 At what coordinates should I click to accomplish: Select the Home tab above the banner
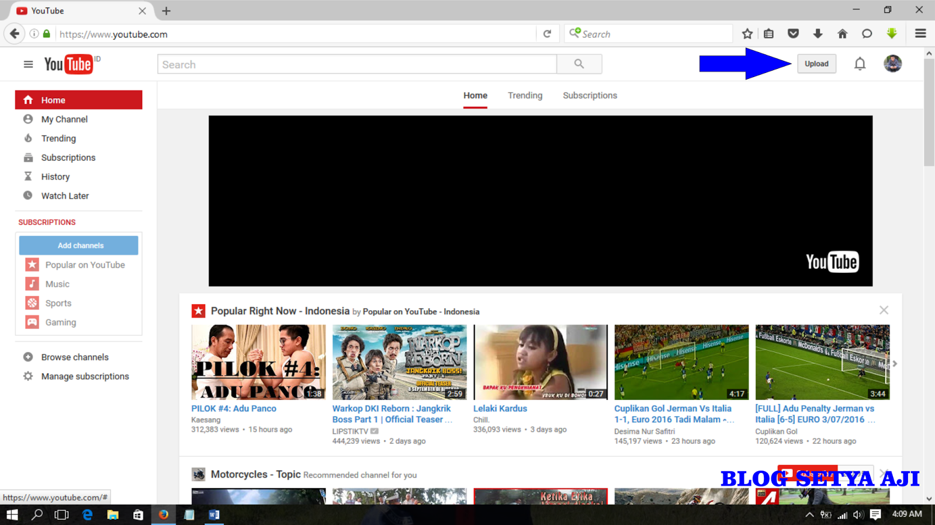tap(475, 95)
